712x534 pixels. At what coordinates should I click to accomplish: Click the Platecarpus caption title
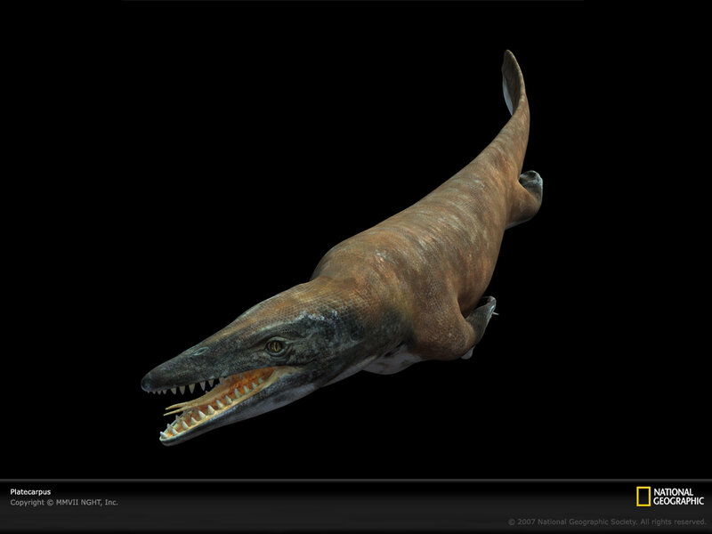30,492
